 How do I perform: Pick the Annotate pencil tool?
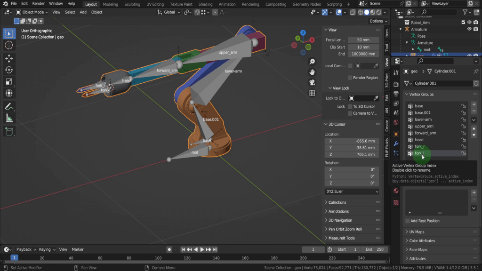click(9, 107)
